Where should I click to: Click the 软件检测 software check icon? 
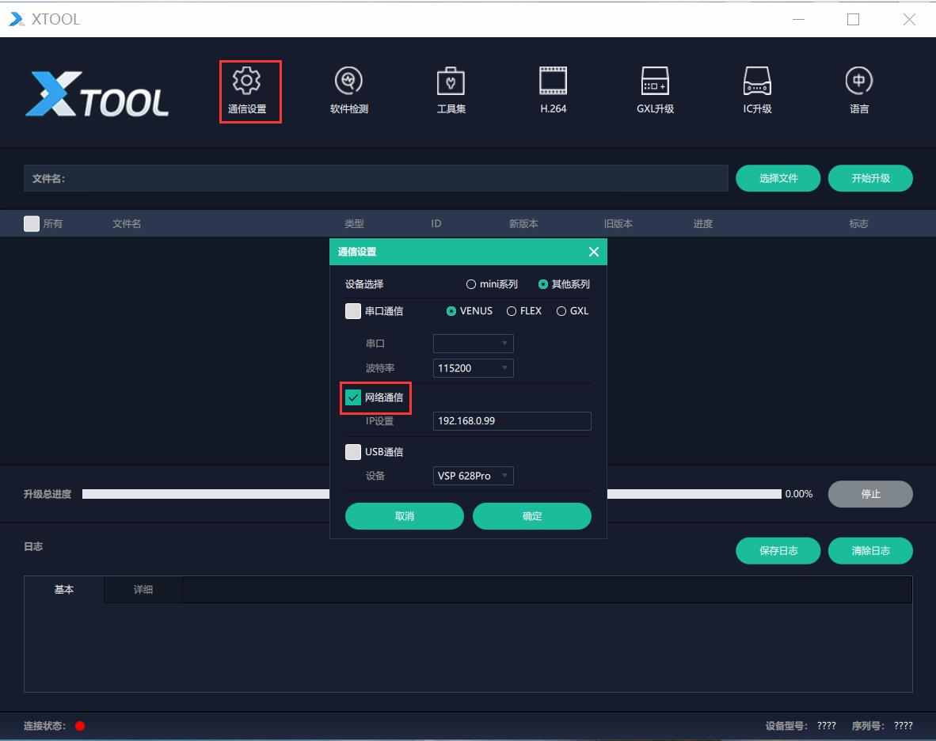348,82
